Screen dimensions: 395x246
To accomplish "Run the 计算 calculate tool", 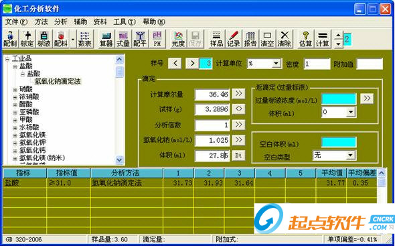I will pos(323,39).
